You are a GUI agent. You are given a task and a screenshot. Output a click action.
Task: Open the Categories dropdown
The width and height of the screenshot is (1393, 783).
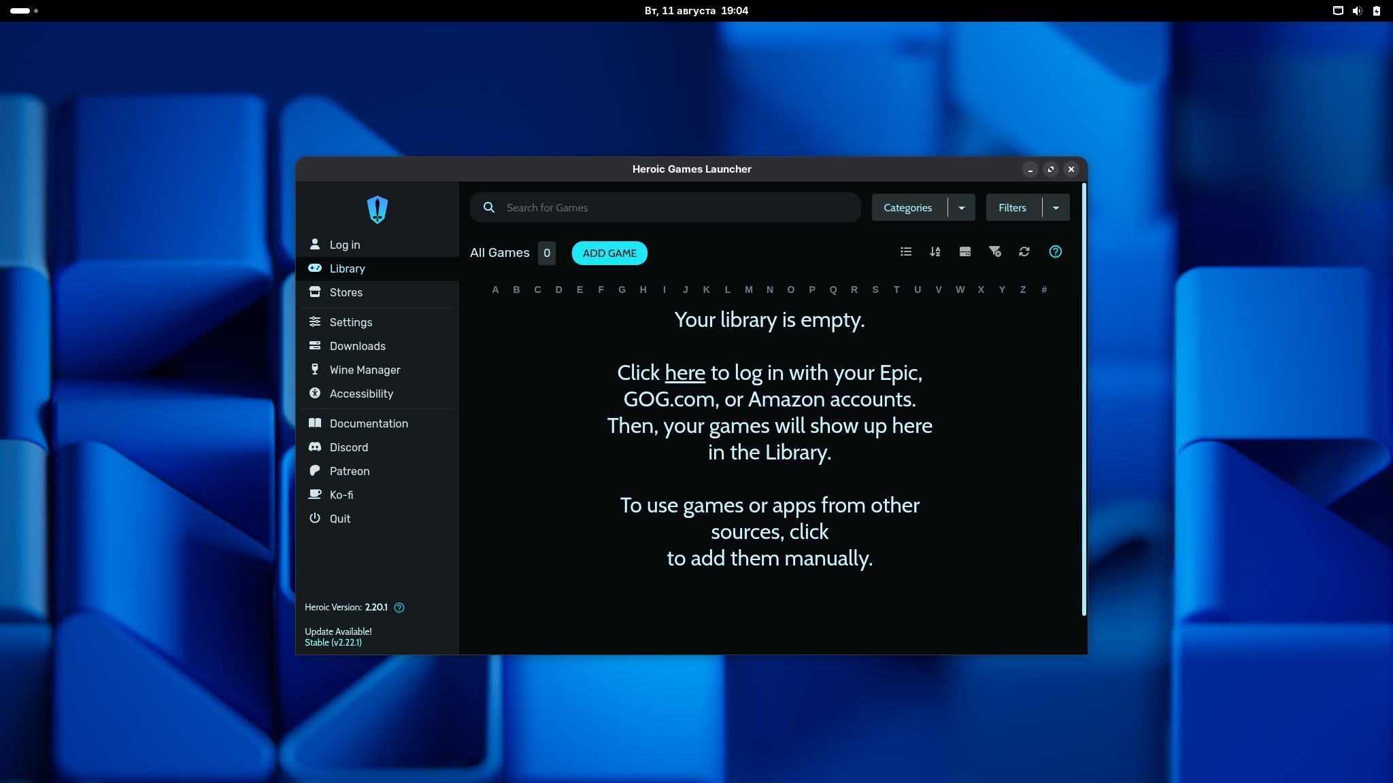click(x=923, y=207)
